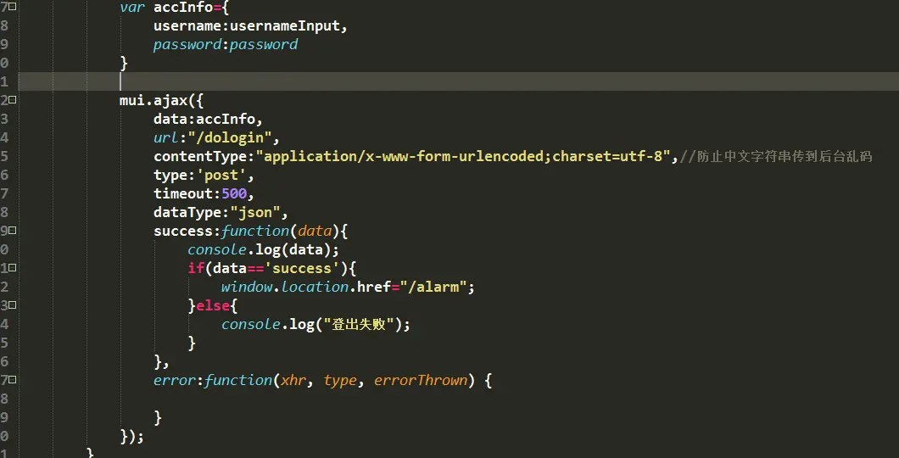Viewport: 899px width, 458px height.
Task: Click the 'post' string value
Action: click(x=221, y=176)
